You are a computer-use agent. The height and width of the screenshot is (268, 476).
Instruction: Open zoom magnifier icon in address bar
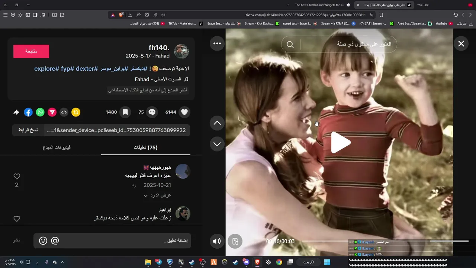138,15
